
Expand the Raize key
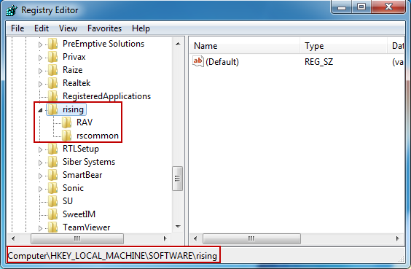click(40, 71)
